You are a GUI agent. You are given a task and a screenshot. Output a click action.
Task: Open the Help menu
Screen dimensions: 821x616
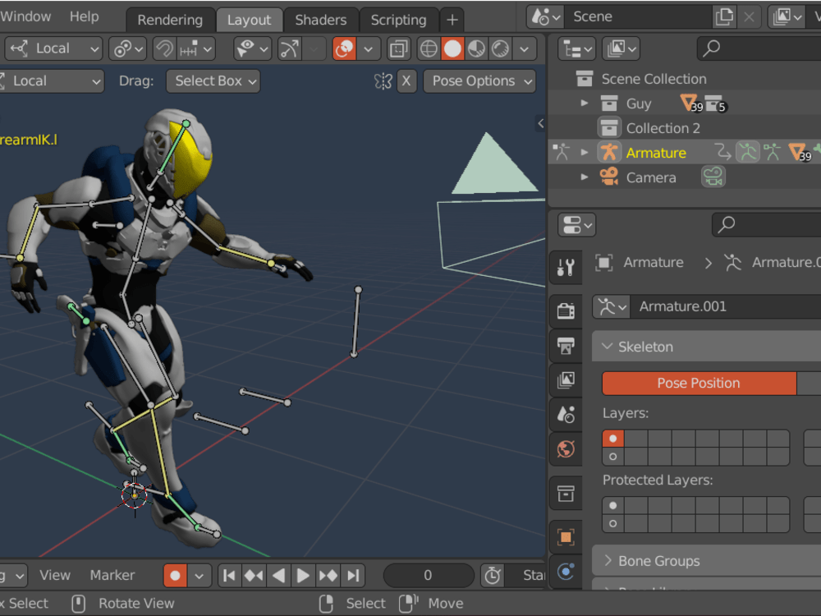(85, 16)
